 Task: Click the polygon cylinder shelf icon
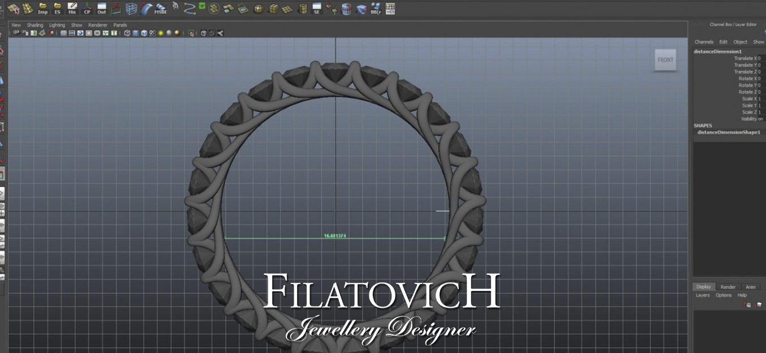click(303, 9)
